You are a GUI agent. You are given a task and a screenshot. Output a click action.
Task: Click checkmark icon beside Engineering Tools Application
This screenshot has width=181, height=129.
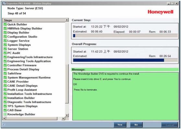coord(5,61)
